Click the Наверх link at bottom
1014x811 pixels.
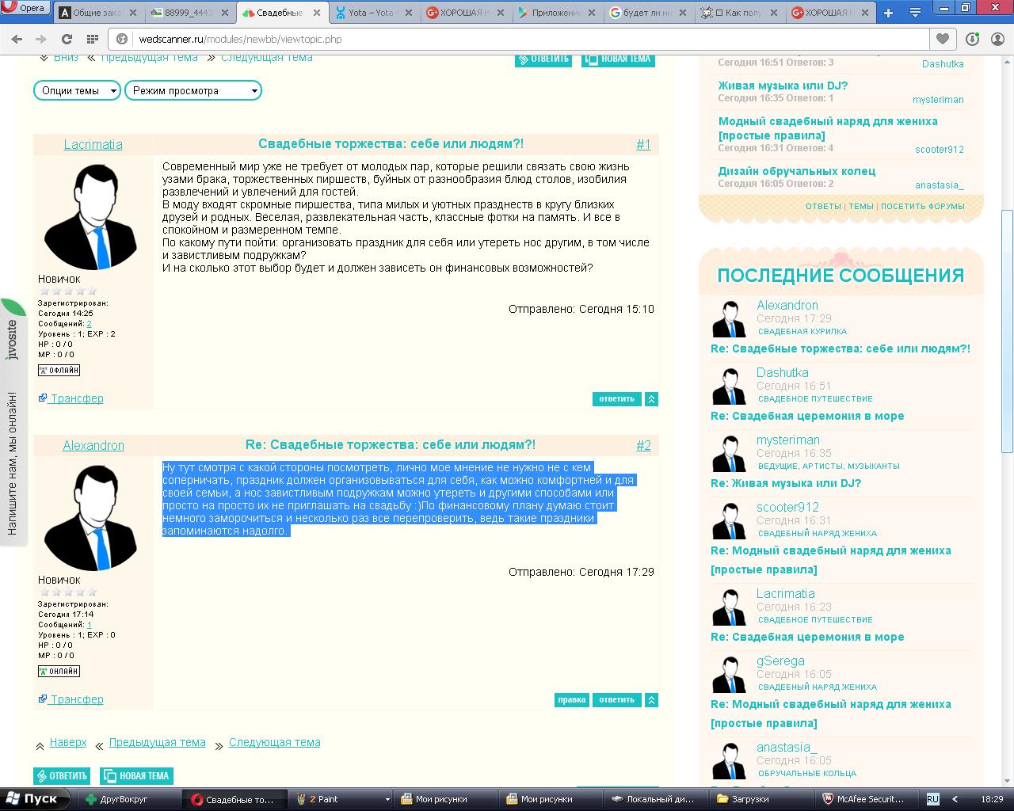coord(68,742)
